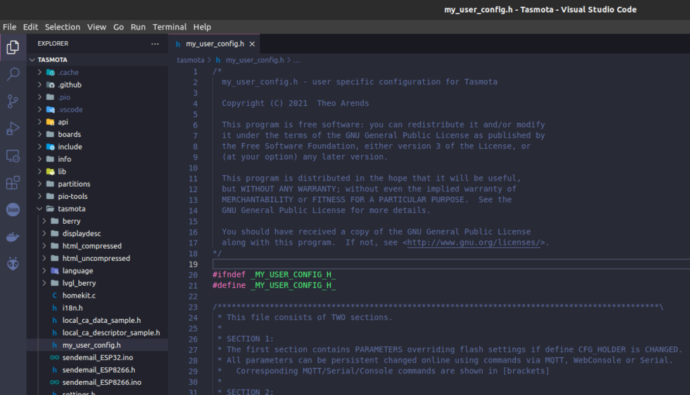Expand the pio-tools folder
690x395 pixels.
point(97,196)
